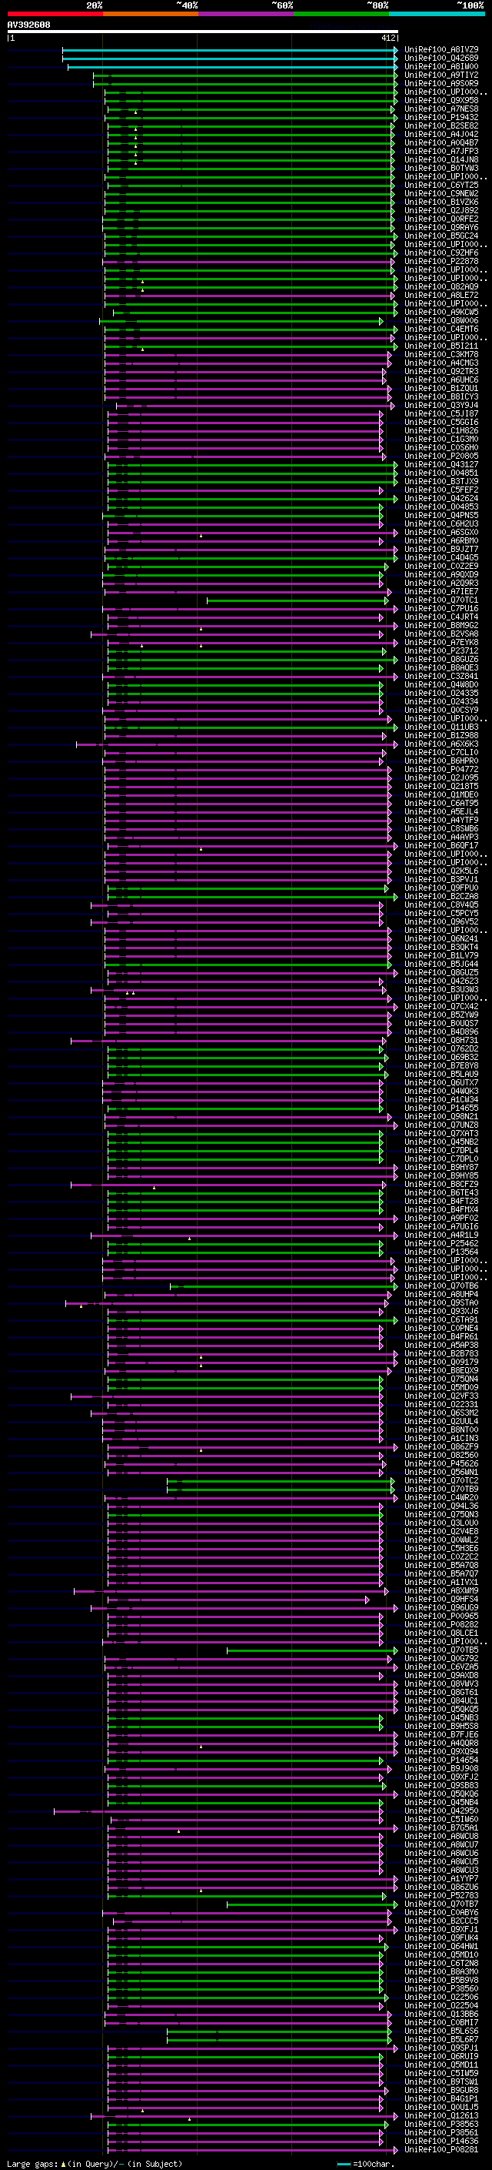
Task: Click the UniRef100_Q7UNZ8 label
Action: point(441,1125)
